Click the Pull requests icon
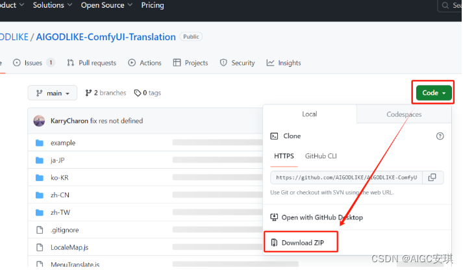463x270 pixels. point(70,62)
